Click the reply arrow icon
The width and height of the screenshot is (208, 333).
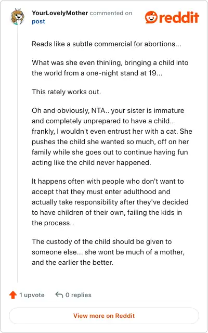(x=59, y=295)
